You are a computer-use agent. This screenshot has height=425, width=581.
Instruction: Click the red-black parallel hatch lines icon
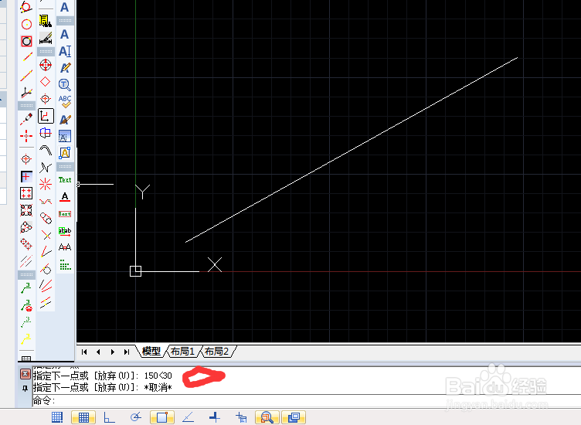click(26, 261)
